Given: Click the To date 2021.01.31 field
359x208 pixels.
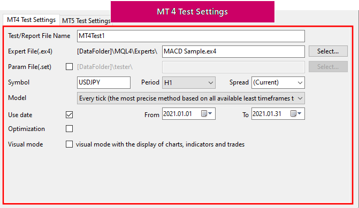Looking at the screenshot, I should pyautogui.click(x=278, y=114).
